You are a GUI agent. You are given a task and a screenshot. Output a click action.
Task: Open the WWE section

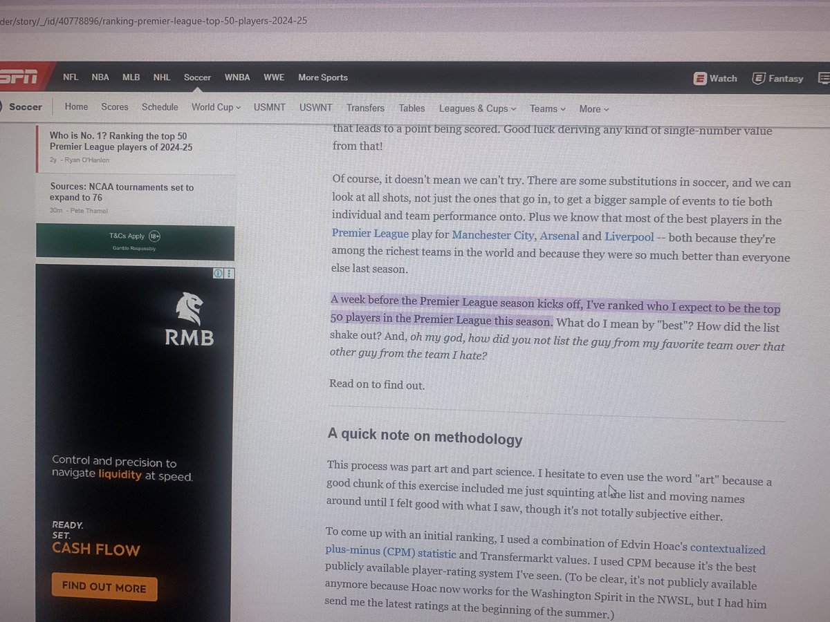point(274,77)
